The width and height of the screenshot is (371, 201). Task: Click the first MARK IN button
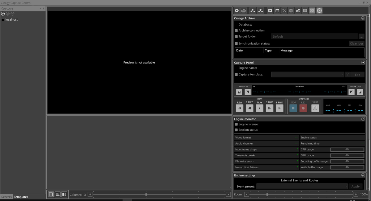tap(239, 92)
